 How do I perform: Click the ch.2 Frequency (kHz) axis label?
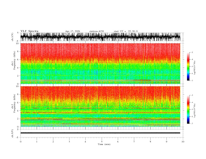click(x=13, y=107)
